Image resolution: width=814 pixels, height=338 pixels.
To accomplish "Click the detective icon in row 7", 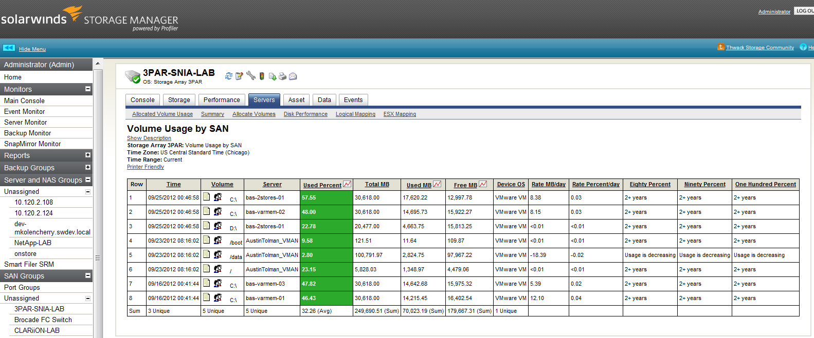I will click(x=218, y=283).
